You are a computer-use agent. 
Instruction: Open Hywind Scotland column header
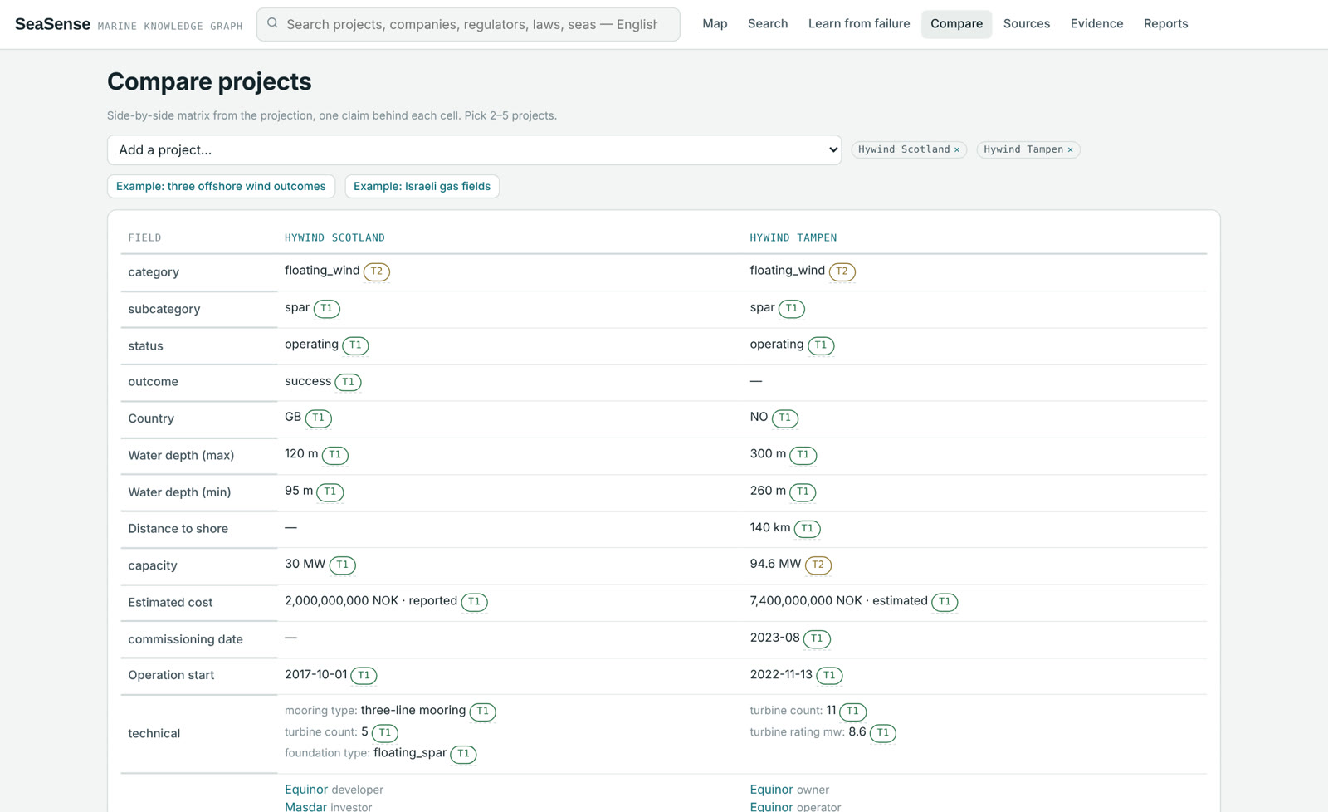[334, 237]
